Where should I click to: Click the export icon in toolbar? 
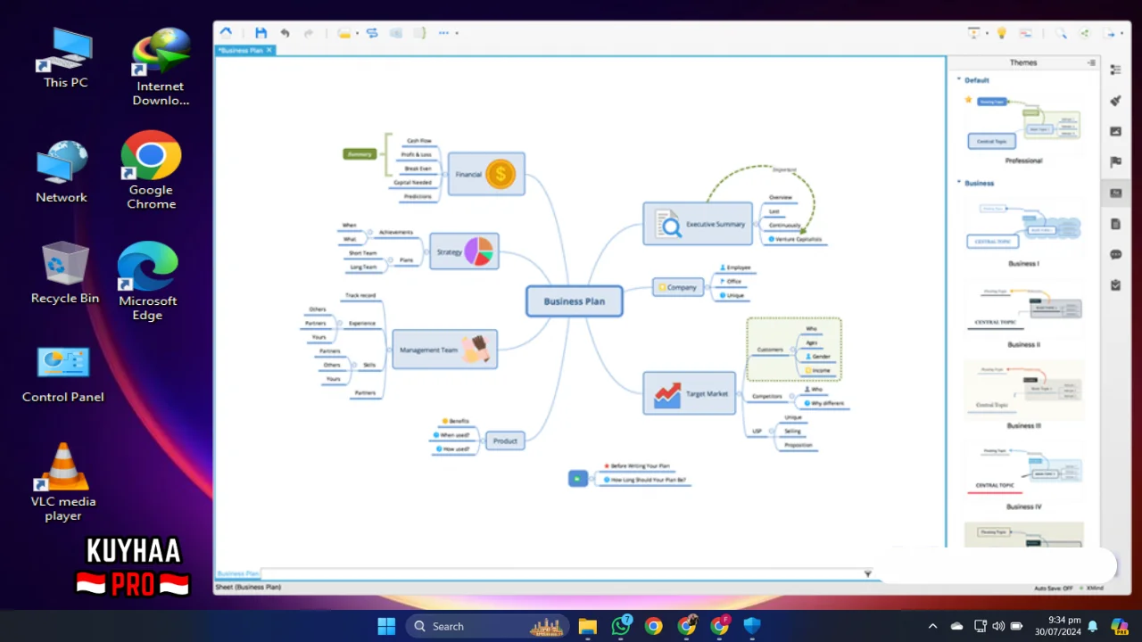pos(1111,33)
